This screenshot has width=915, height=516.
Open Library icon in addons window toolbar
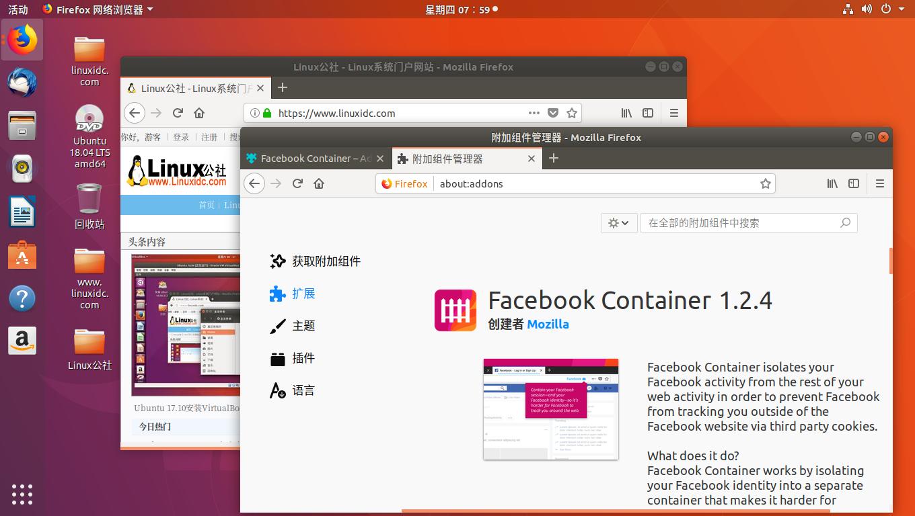[x=832, y=183]
